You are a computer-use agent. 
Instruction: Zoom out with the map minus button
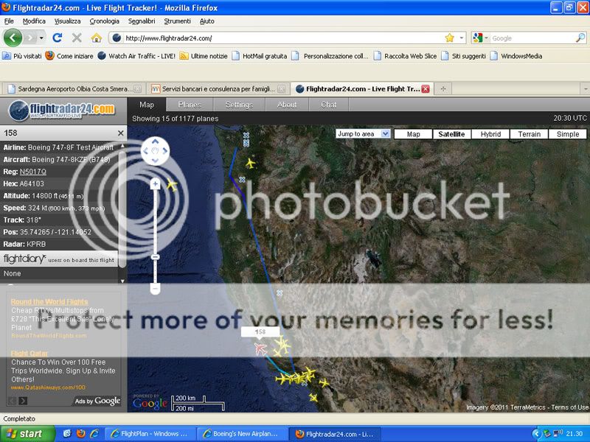click(155, 288)
